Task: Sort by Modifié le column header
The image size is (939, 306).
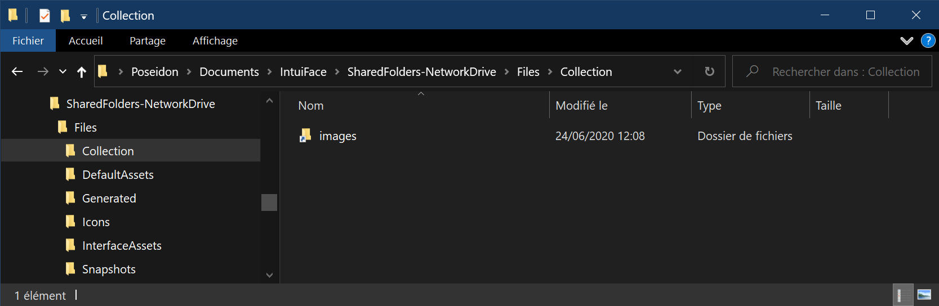Action: 581,105
